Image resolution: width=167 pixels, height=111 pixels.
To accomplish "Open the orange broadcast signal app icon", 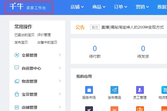I will (114, 109).
